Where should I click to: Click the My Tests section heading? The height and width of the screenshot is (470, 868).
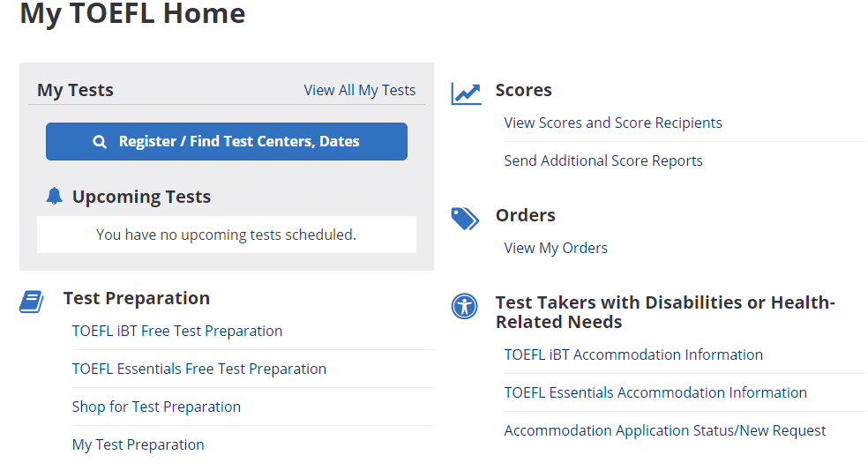75,90
